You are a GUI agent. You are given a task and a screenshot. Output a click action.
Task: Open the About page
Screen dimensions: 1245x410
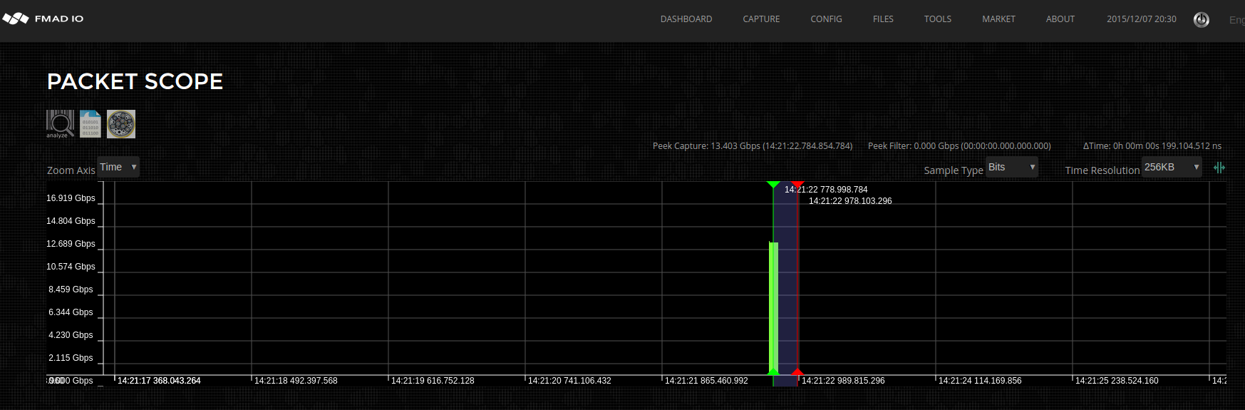(x=1060, y=19)
